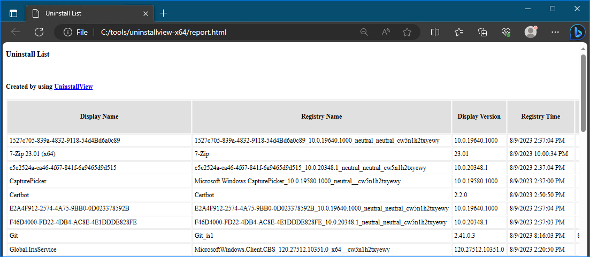Click the version 23.01 cell
Viewport: 590px width, 257px height.
479,154
